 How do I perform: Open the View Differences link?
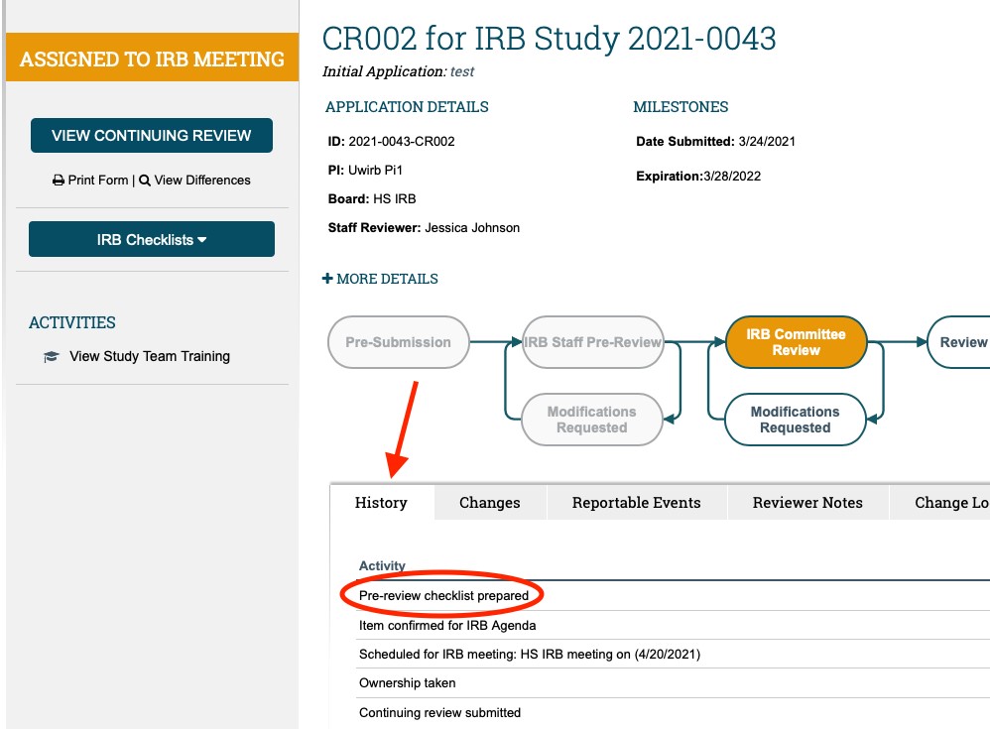(202, 181)
